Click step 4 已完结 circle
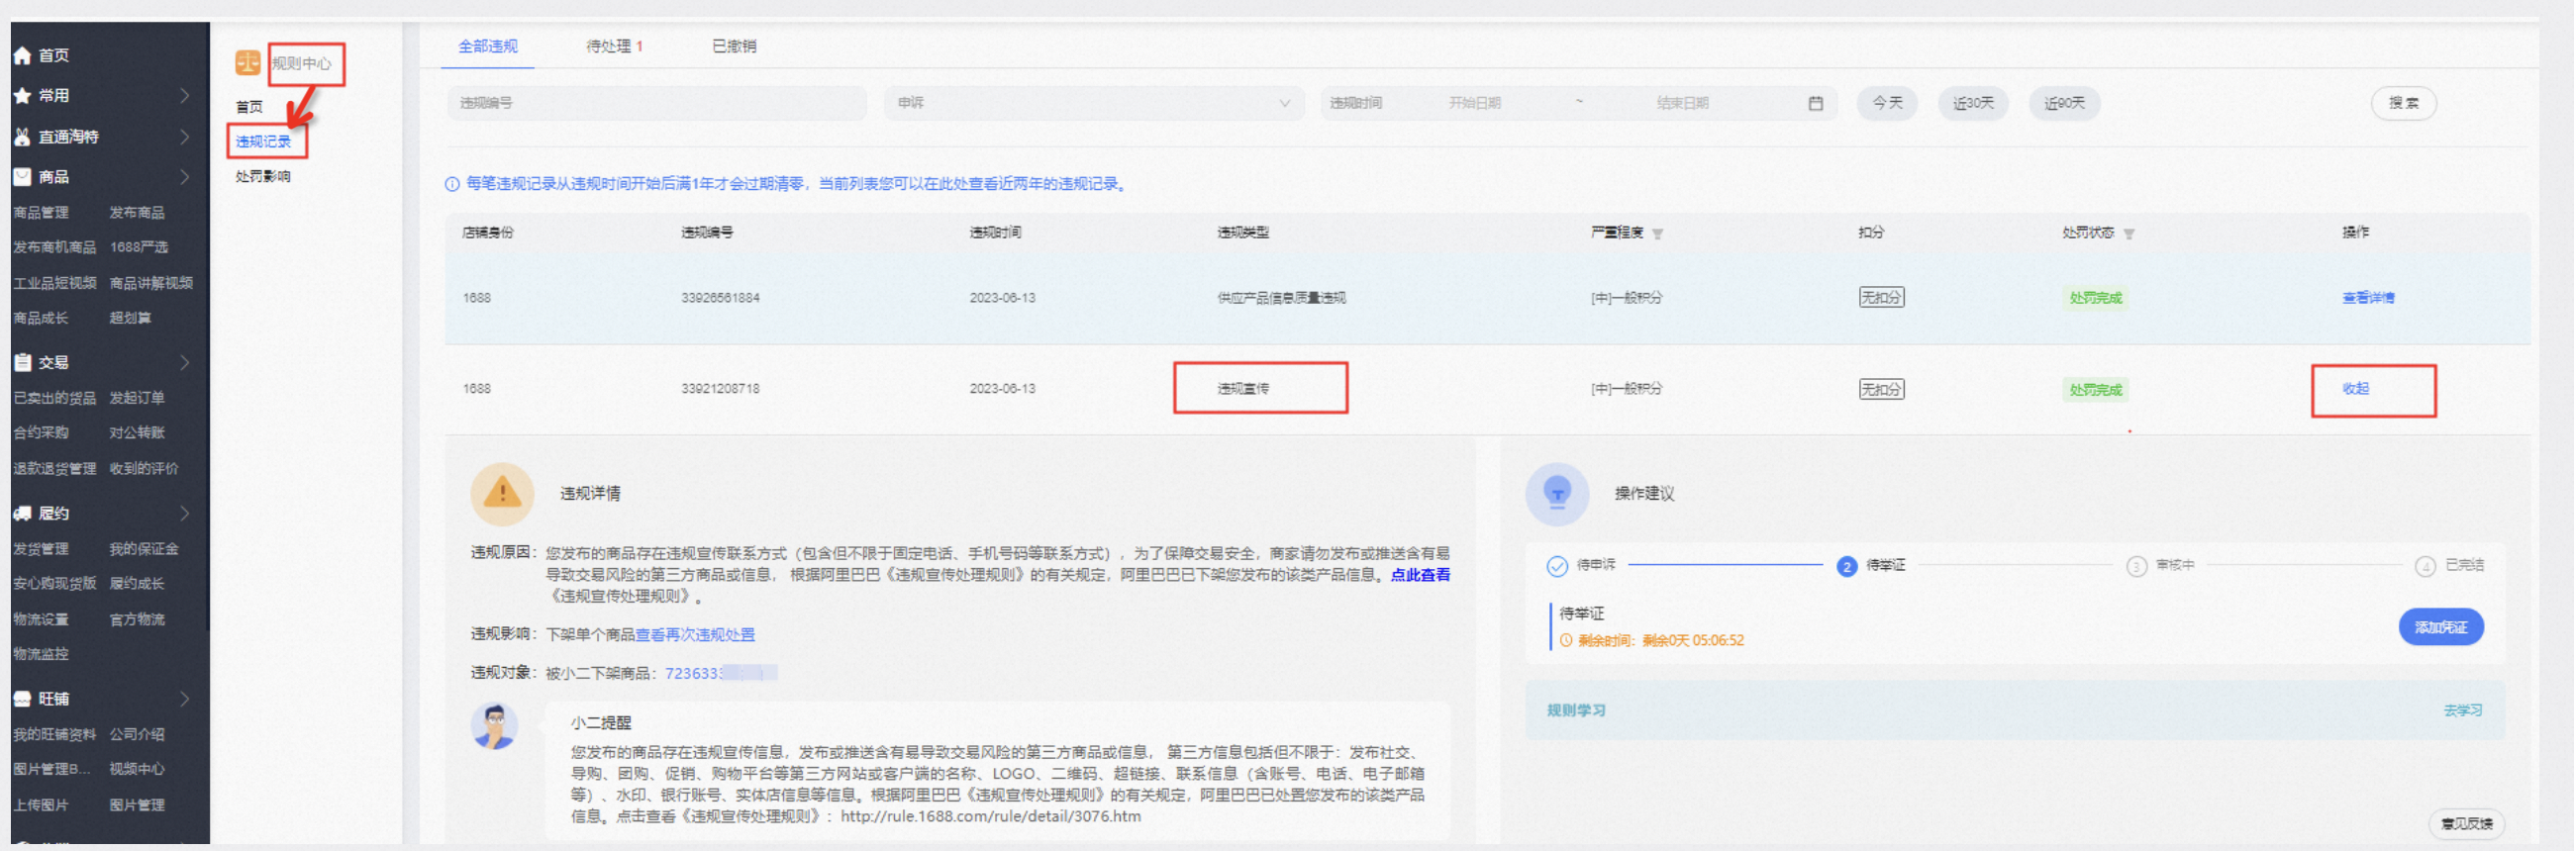 pos(2425,566)
